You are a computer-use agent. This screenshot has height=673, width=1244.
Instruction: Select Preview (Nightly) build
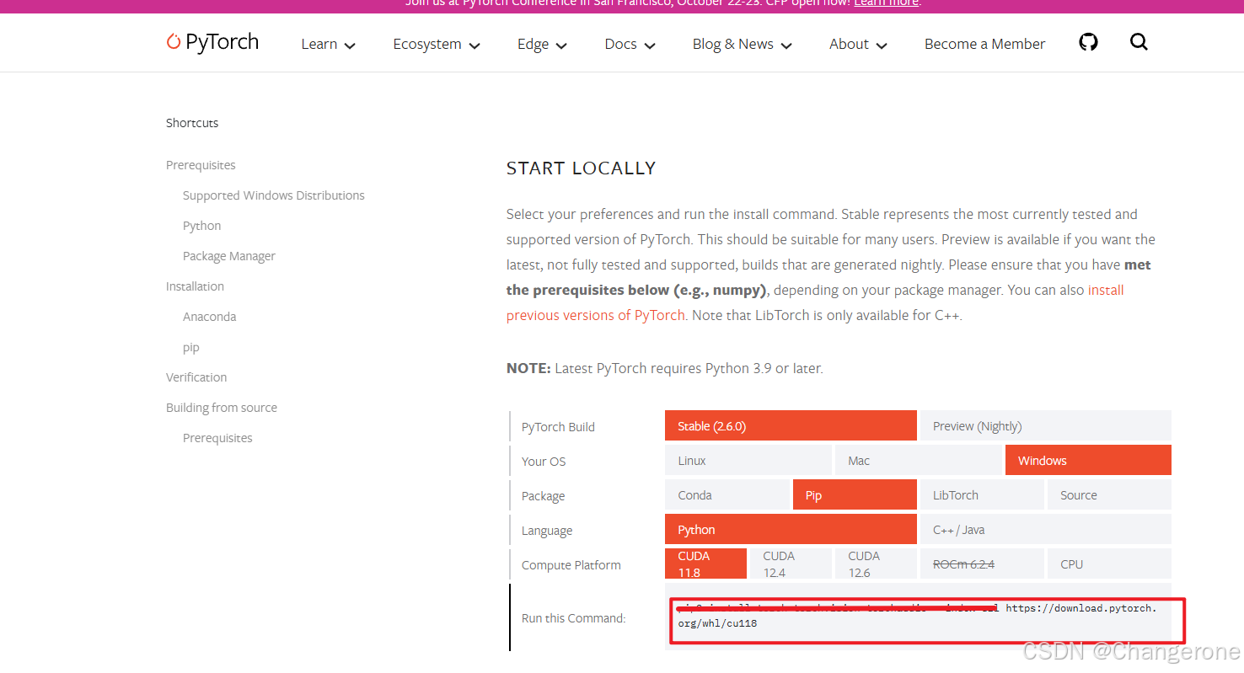click(x=1046, y=425)
